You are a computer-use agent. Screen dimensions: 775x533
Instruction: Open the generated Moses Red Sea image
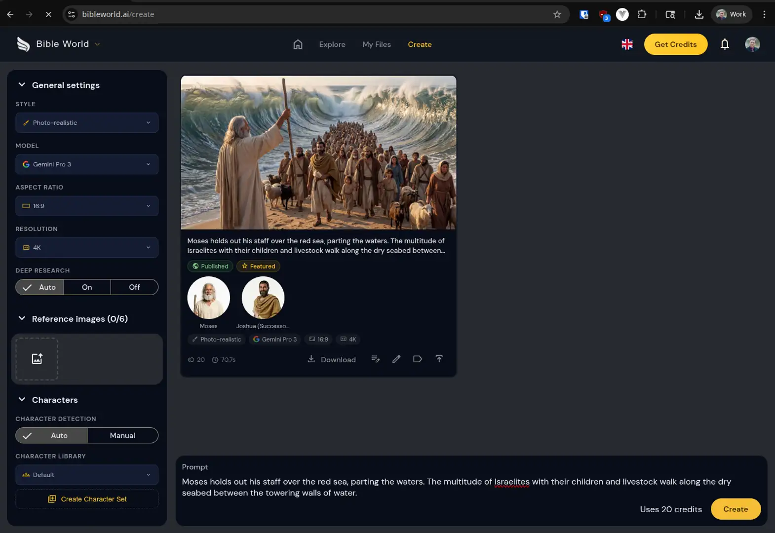pyautogui.click(x=318, y=152)
